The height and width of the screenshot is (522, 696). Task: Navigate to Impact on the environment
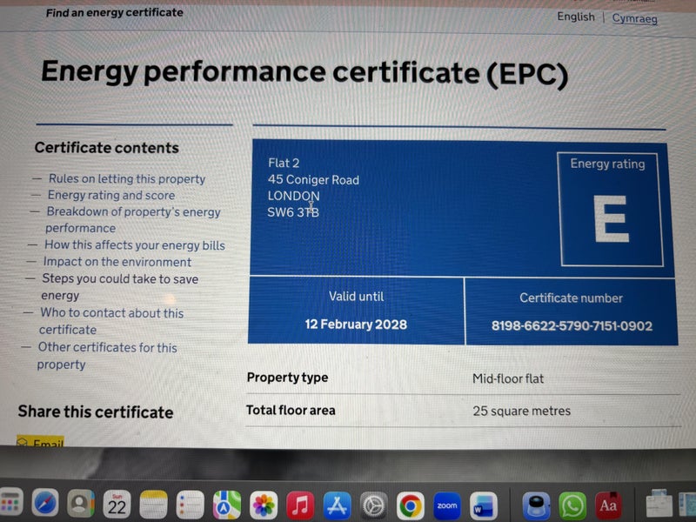[117, 262]
